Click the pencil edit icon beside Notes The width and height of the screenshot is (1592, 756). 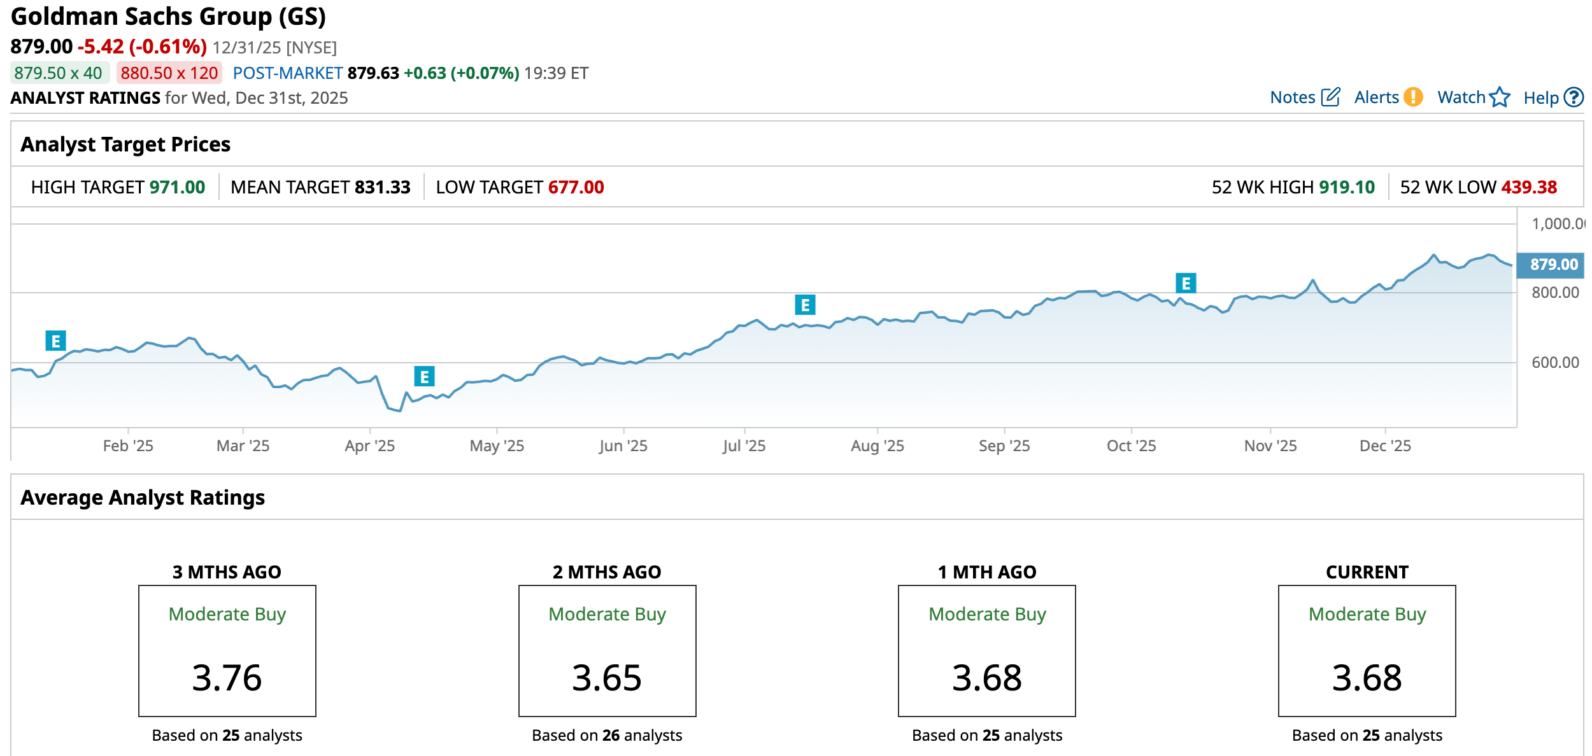click(x=1330, y=97)
